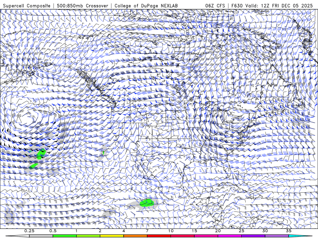318x238 pixels.
Task: Click the "06Z CFS" model run text
Action: point(215,6)
